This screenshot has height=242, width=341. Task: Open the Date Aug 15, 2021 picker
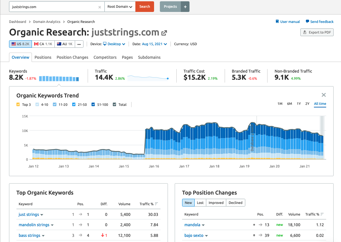tap(154, 44)
